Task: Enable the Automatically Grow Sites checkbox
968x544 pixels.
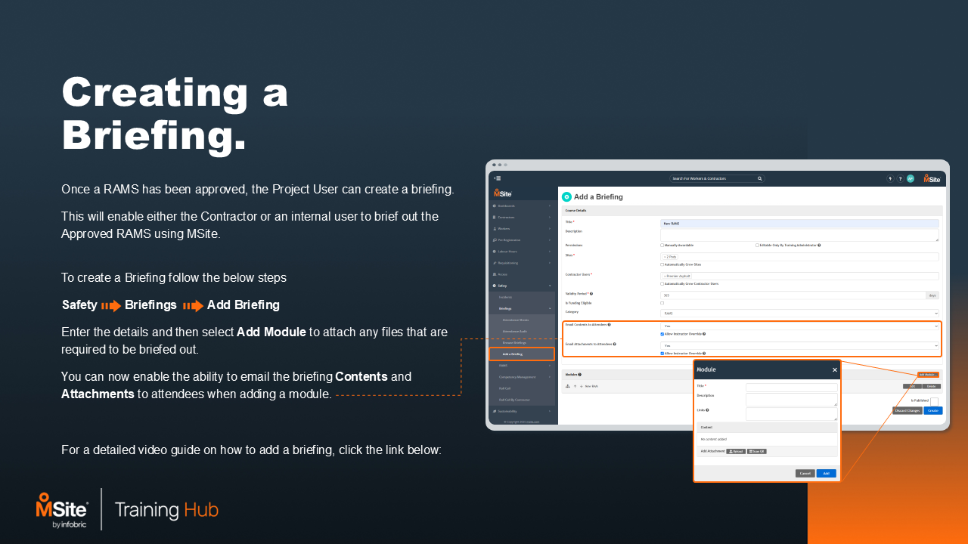Action: click(662, 264)
